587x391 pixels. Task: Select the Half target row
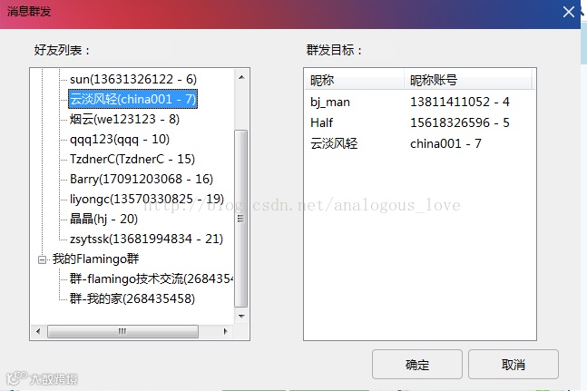point(420,122)
